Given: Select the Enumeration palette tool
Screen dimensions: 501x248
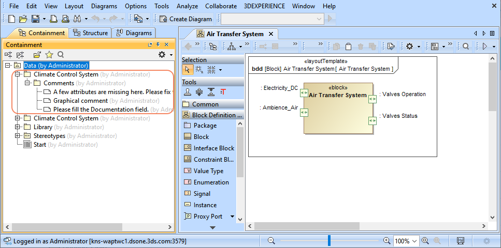Looking at the screenshot, I should tap(211, 182).
